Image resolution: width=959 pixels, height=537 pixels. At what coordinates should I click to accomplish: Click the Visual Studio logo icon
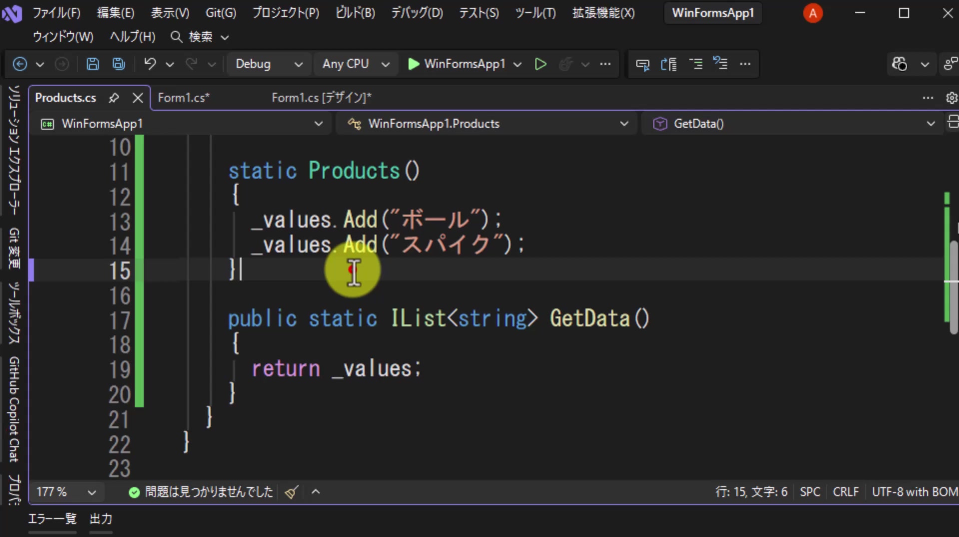click(x=11, y=13)
